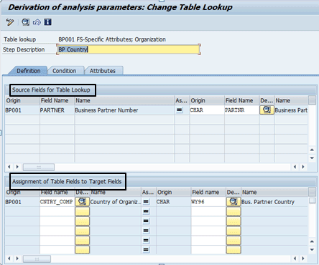Click the equals assignment icon for PARTNER row
The height and width of the screenshot is (265, 319).
click(179, 110)
